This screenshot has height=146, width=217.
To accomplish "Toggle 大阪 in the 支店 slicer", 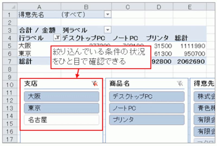I will 62,96.
